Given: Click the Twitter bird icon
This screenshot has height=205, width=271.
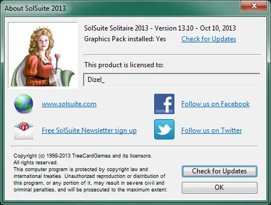Looking at the screenshot, I should point(164,129).
